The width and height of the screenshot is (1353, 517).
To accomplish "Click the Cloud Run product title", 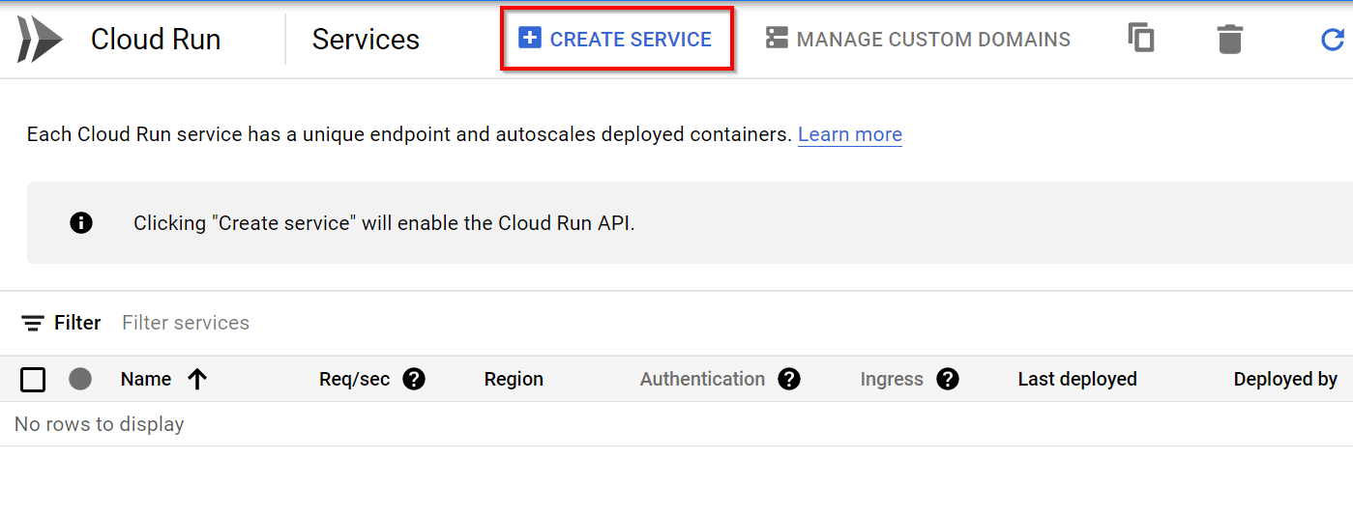I will click(x=156, y=40).
